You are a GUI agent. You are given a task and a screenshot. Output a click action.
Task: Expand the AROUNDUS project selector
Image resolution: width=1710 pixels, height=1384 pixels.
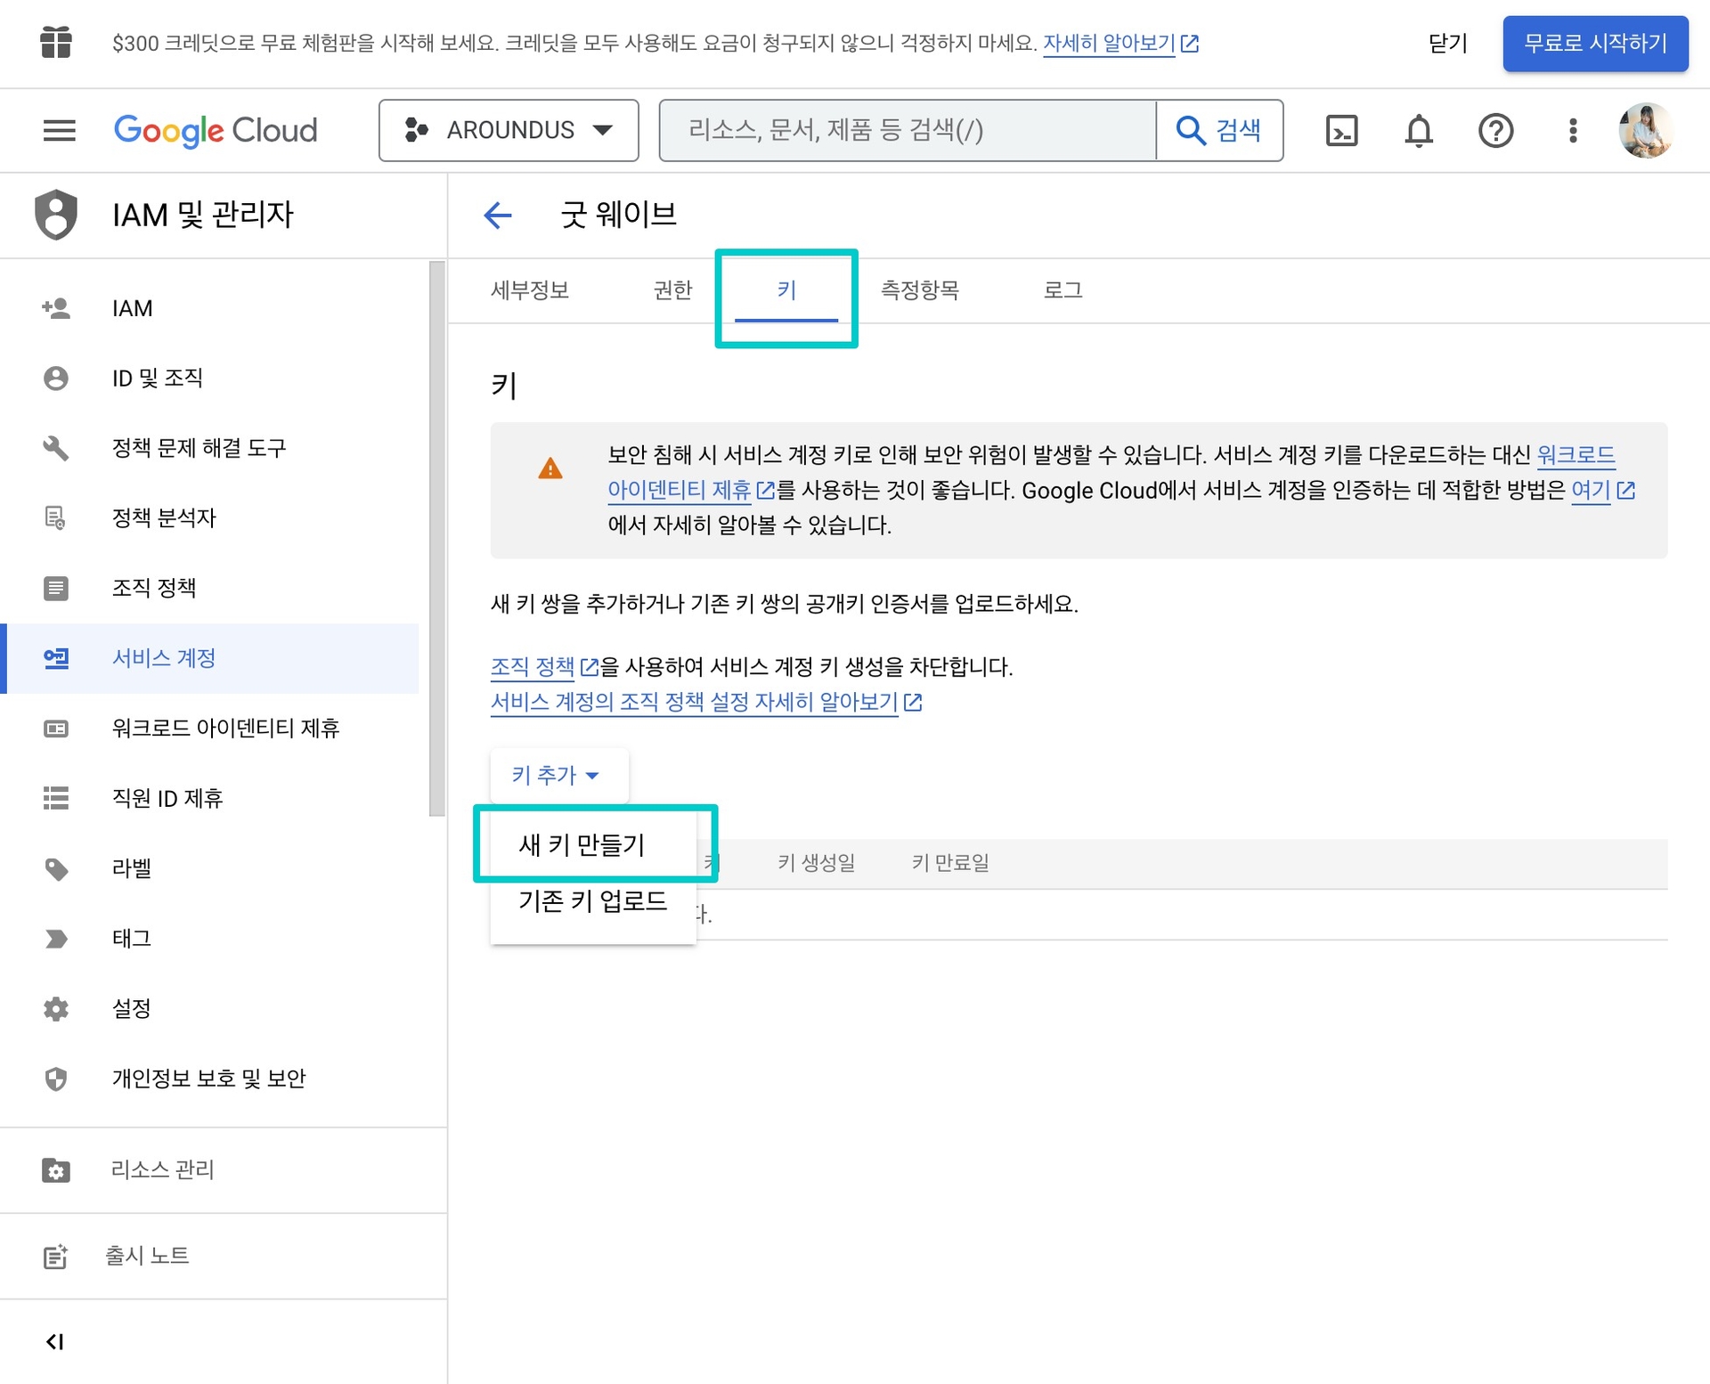click(509, 130)
